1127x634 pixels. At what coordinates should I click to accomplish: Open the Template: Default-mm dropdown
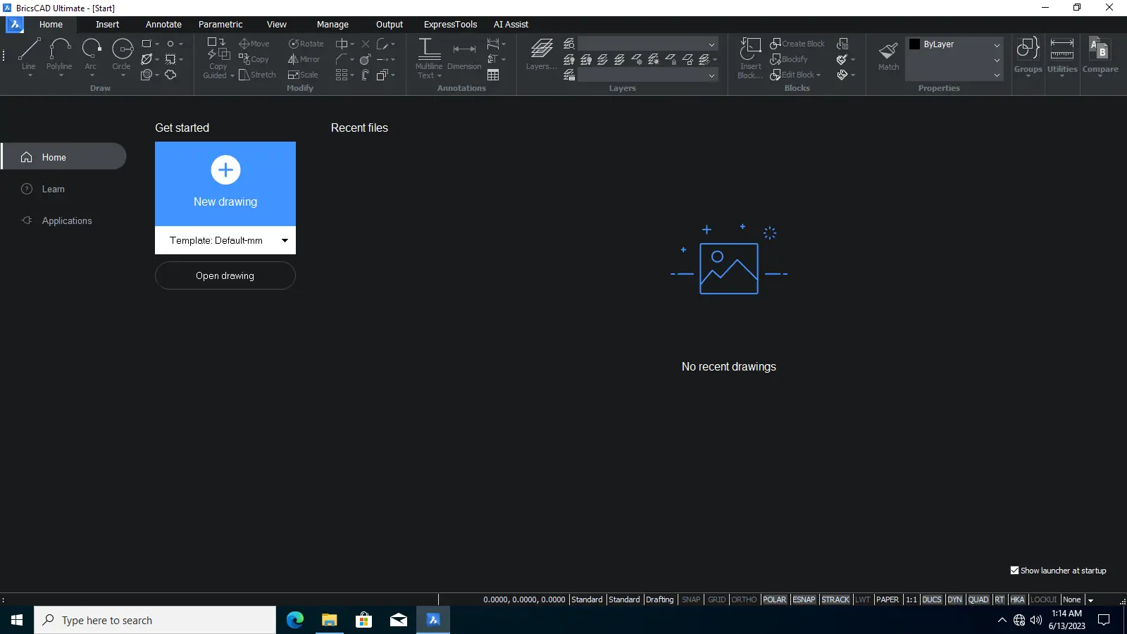coord(225,240)
